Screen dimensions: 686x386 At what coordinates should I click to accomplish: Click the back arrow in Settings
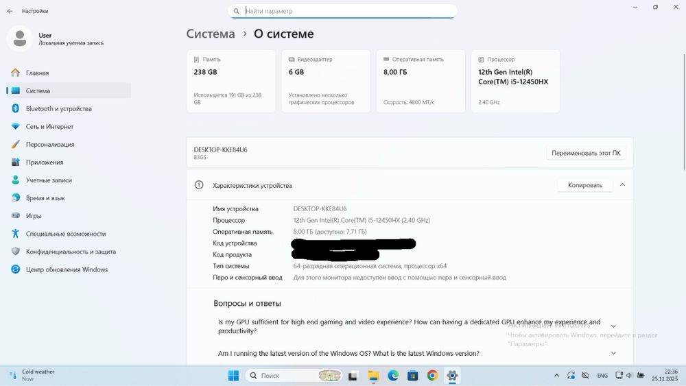tap(10, 11)
